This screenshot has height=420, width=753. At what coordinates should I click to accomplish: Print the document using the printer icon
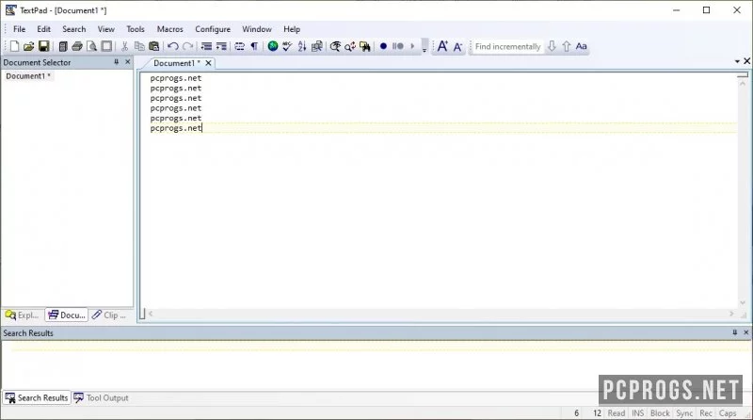click(x=77, y=46)
